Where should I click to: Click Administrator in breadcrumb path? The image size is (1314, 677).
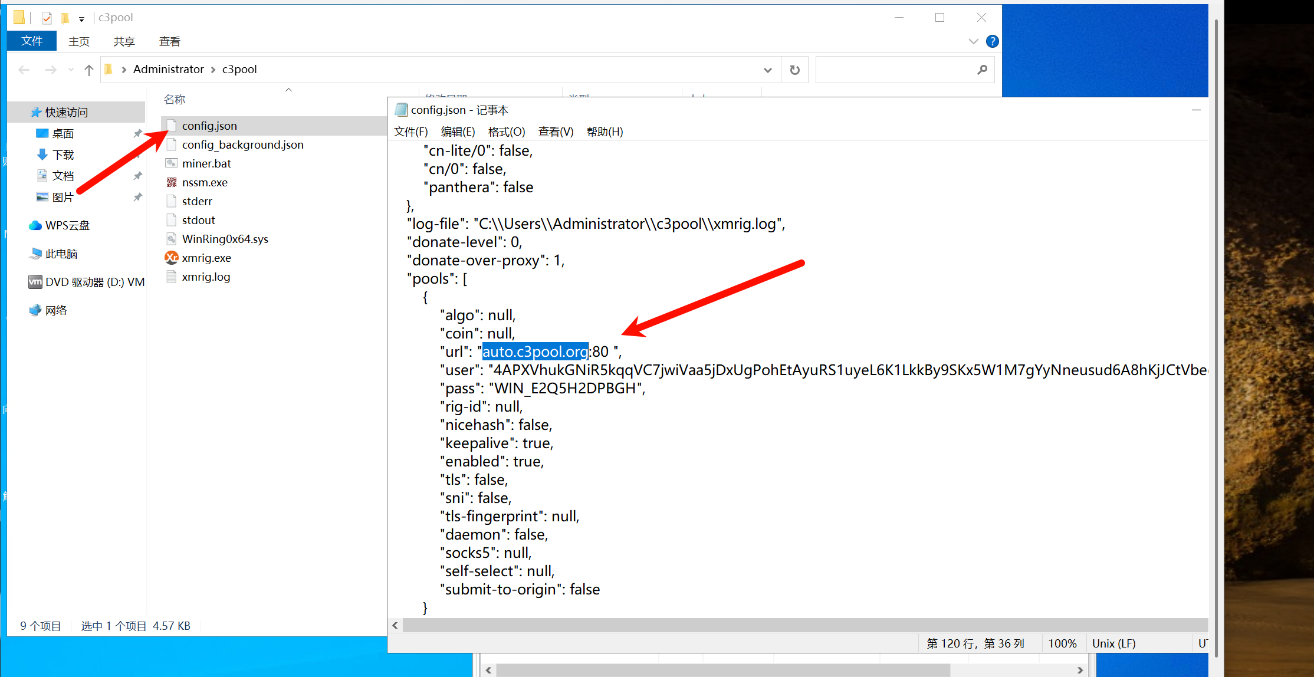(x=168, y=69)
